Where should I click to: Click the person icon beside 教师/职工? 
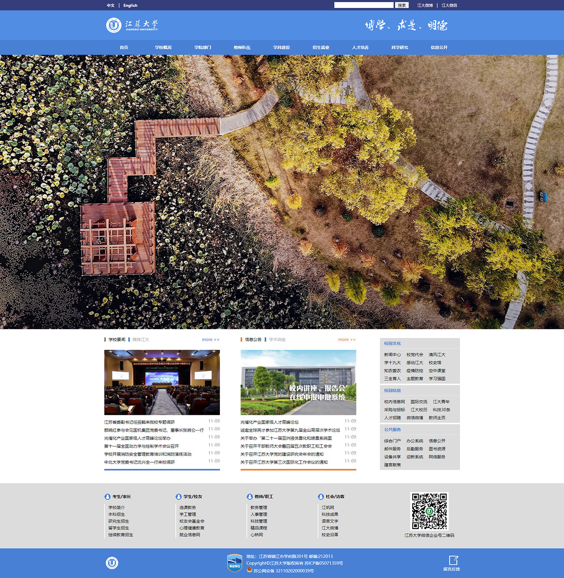249,496
